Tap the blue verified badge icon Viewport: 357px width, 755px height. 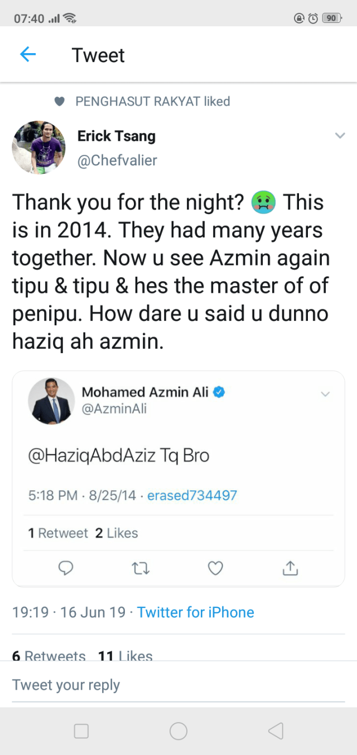219,392
